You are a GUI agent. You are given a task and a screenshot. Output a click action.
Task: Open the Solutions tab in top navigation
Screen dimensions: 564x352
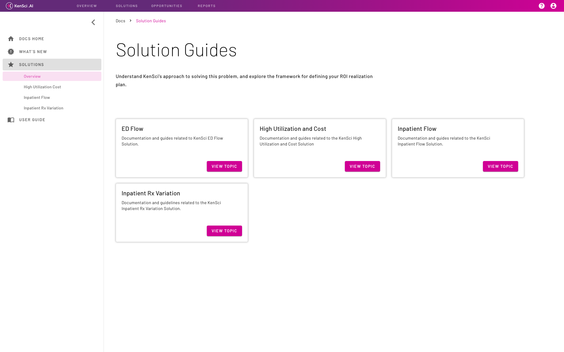coord(127,6)
